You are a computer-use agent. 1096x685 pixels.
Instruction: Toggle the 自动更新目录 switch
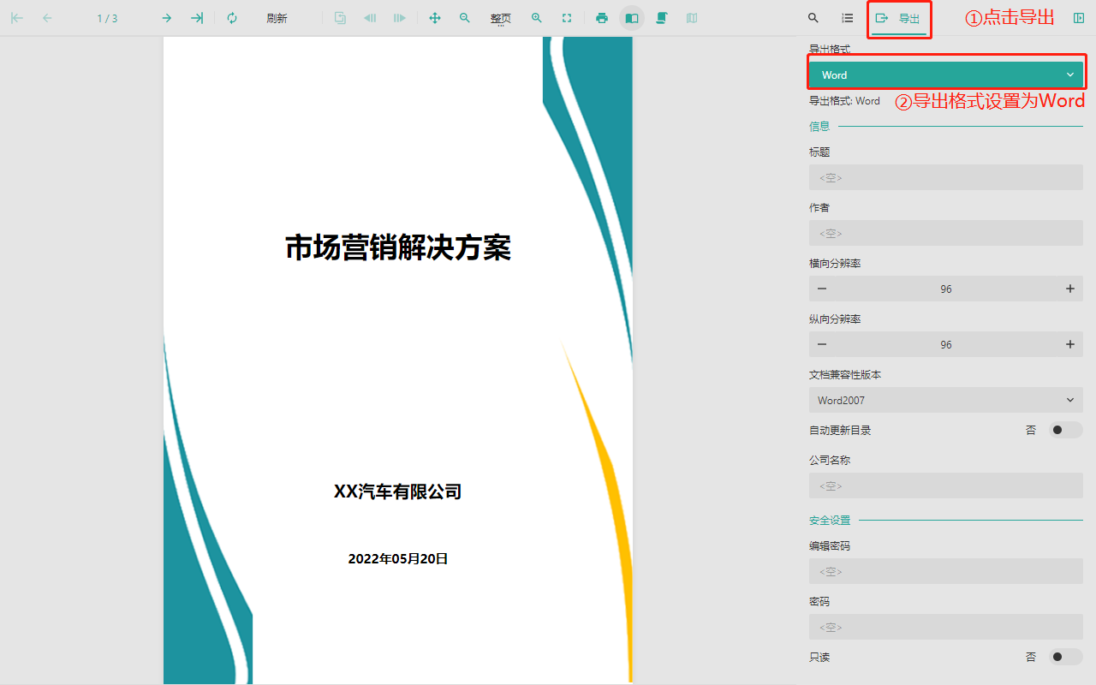(x=1065, y=430)
